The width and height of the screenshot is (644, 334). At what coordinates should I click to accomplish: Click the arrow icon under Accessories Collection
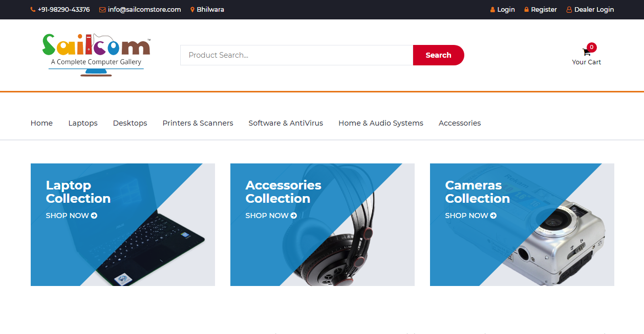[x=293, y=216]
